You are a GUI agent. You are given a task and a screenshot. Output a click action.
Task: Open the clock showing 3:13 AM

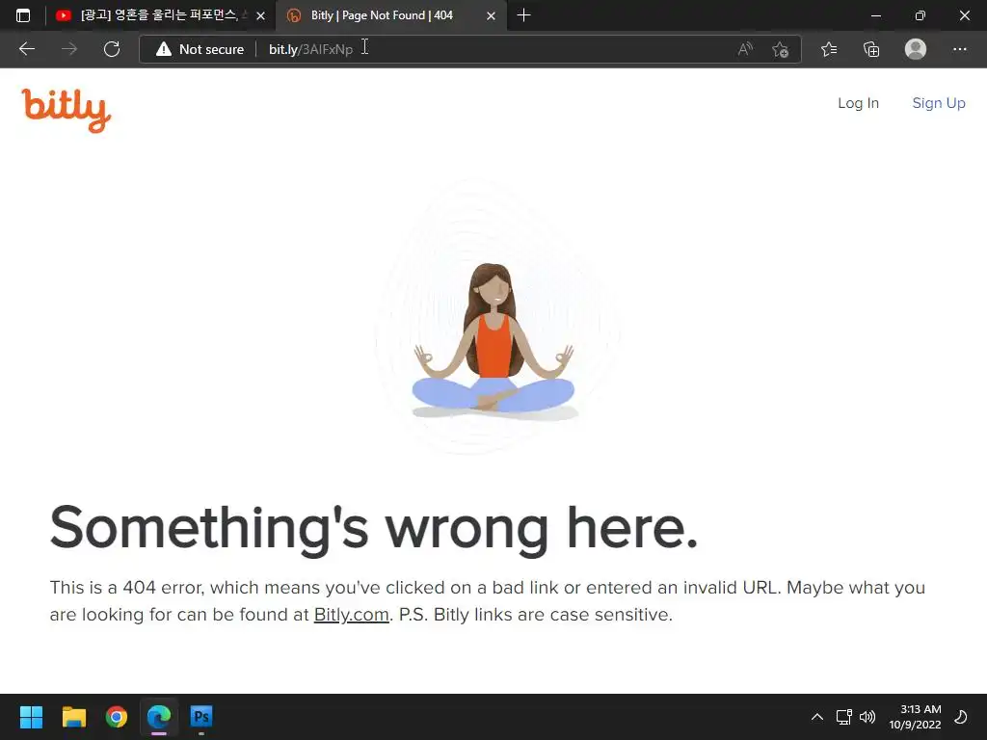click(x=915, y=717)
